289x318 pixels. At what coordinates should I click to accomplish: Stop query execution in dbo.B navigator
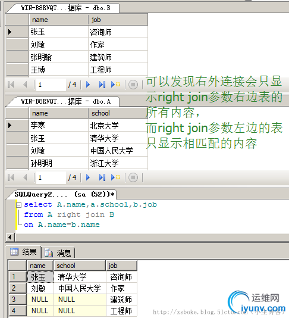tap(133, 85)
